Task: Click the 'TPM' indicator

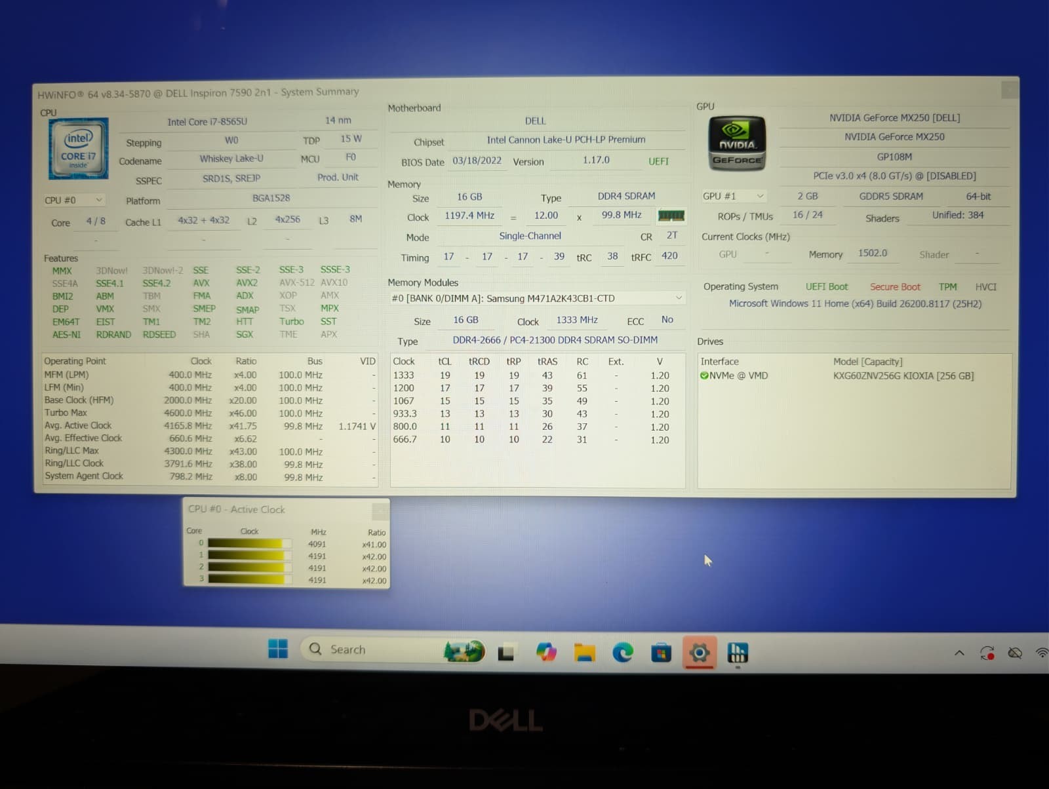Action: point(947,287)
